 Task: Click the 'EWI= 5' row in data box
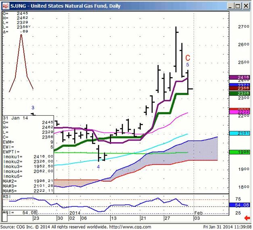28,147
